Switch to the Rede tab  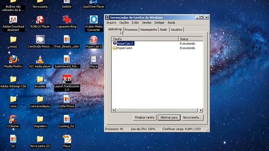164,30
